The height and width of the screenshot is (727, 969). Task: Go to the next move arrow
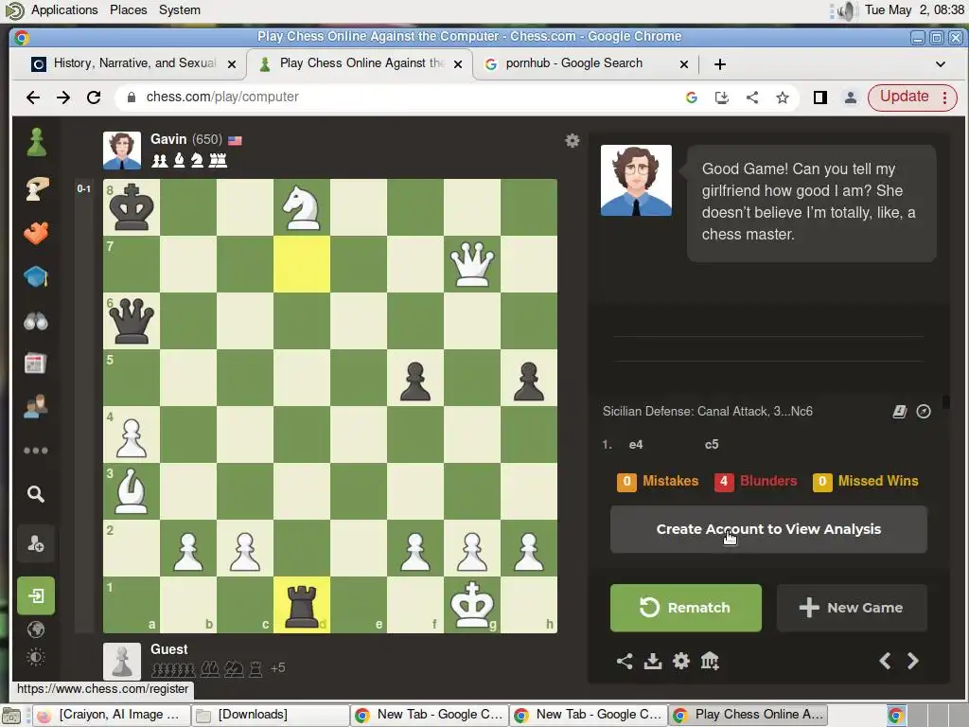(x=913, y=661)
